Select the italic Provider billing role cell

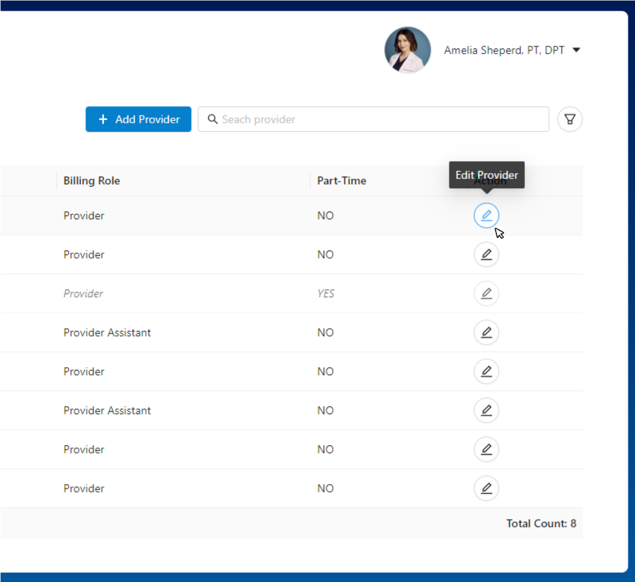[x=84, y=294]
